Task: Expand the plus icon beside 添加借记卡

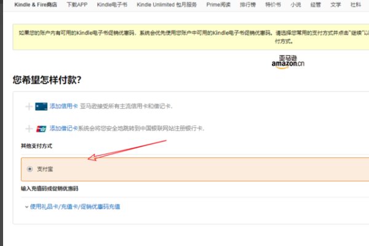Action: [x=29, y=129]
